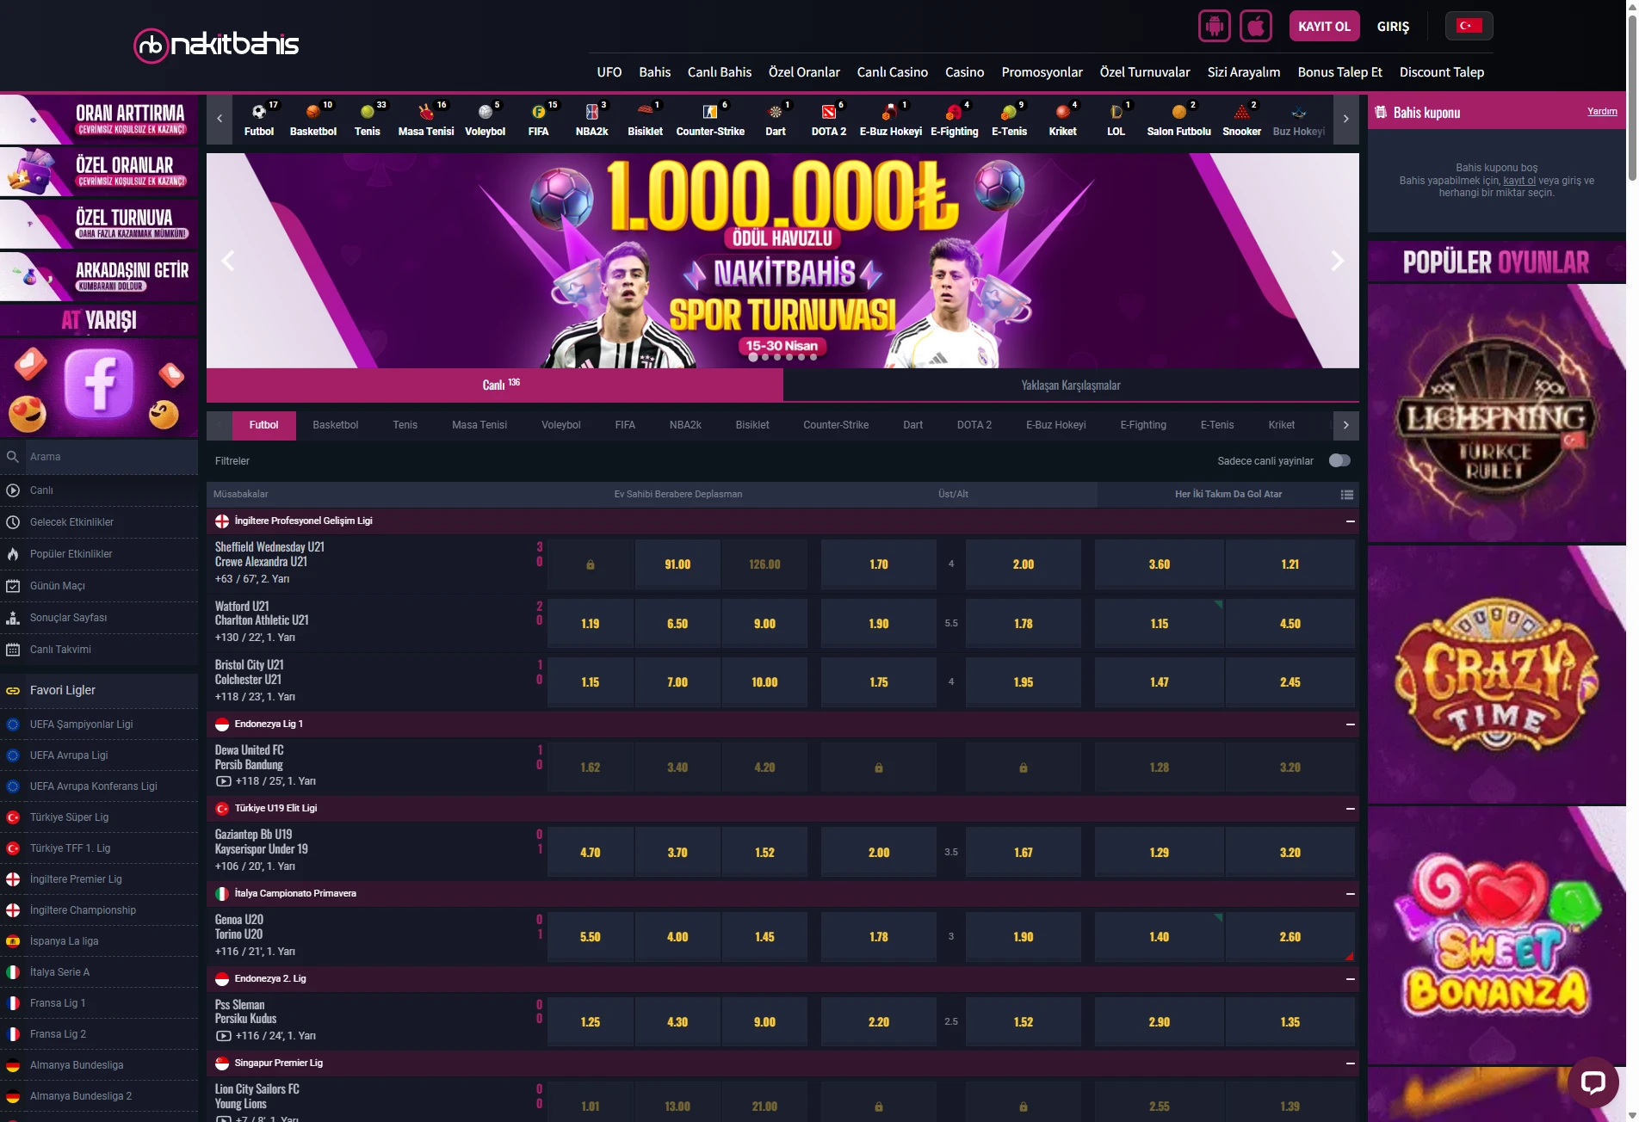1639x1122 pixels.
Task: Open the Yardım link in Bahis kuponu
Action: tap(1602, 112)
